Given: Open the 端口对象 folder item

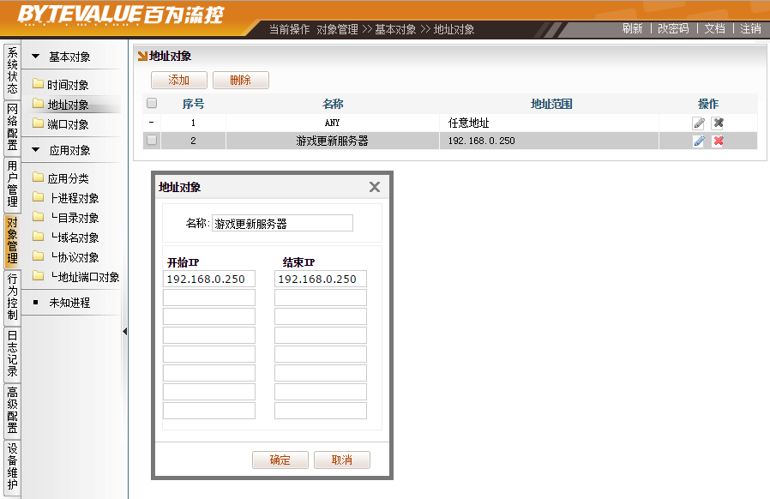Looking at the screenshot, I should click(68, 124).
